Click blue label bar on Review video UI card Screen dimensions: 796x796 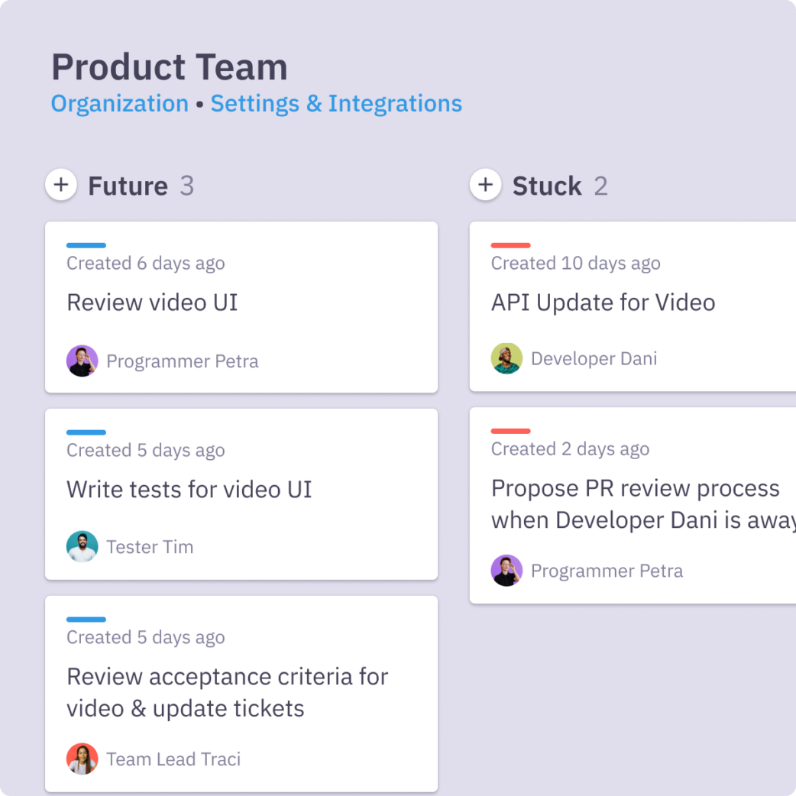tap(86, 245)
